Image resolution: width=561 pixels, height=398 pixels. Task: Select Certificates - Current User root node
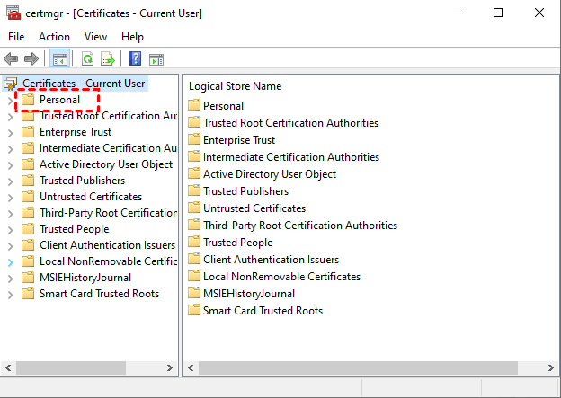[84, 84]
